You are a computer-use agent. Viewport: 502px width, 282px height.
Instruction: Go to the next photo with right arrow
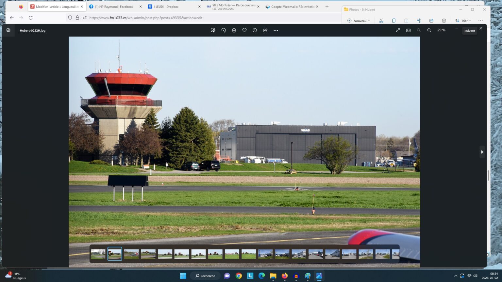482,152
